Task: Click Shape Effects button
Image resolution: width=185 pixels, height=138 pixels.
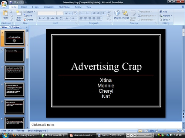Action: (x=147, y=20)
